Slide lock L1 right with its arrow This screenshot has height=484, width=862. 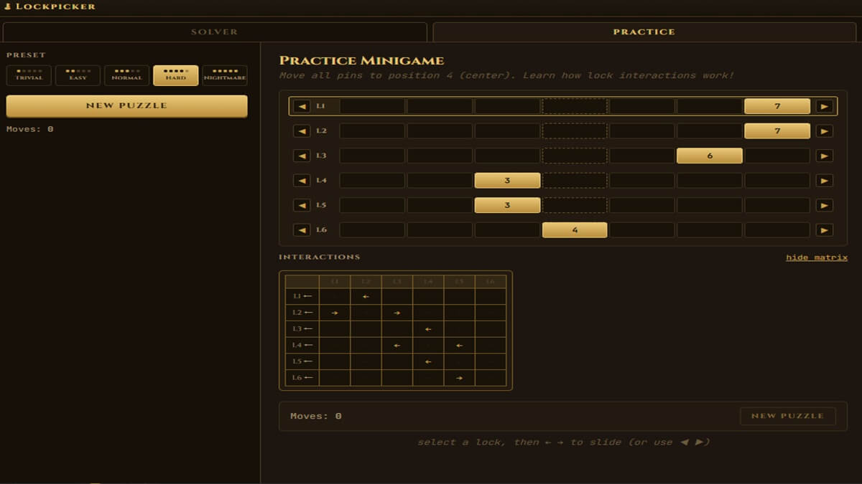click(825, 106)
